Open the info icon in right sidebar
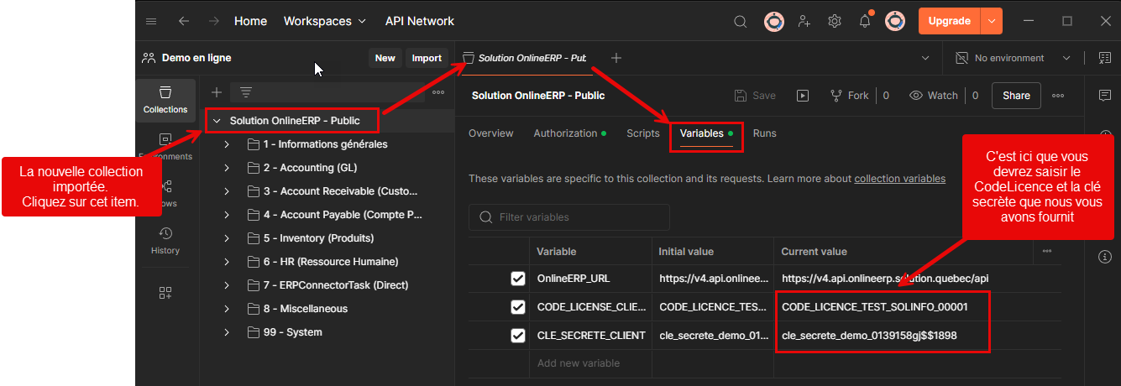Viewport: 1121px width, 386px height. point(1105,257)
